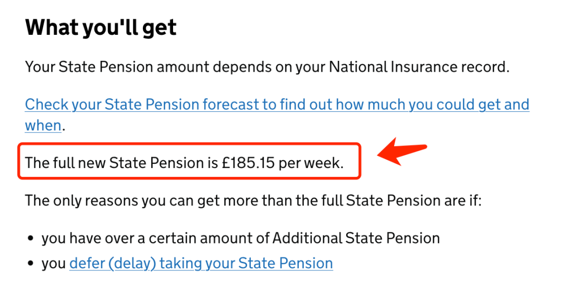
Task: Click the red arrow annotation
Action: [x=401, y=152]
